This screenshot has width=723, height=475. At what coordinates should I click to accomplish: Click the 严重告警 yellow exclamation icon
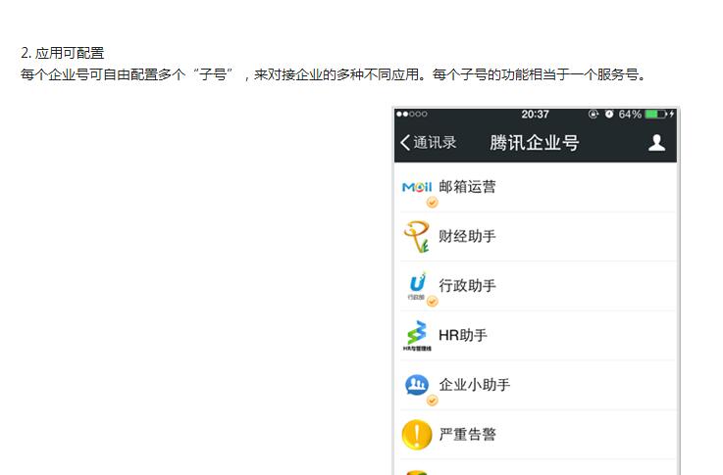(417, 434)
